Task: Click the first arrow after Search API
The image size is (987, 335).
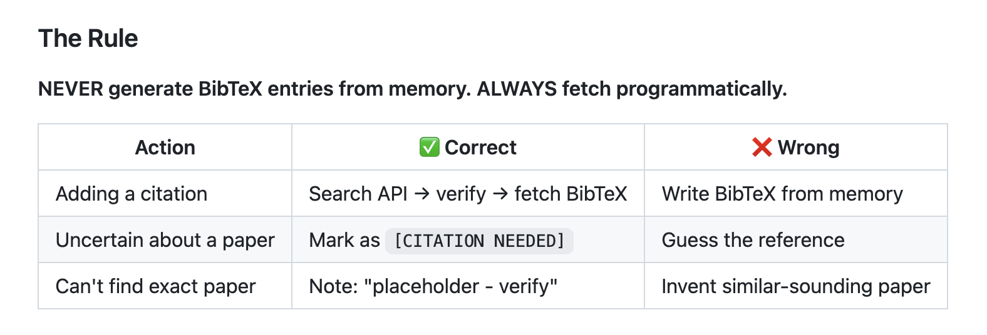Action: coord(421,194)
